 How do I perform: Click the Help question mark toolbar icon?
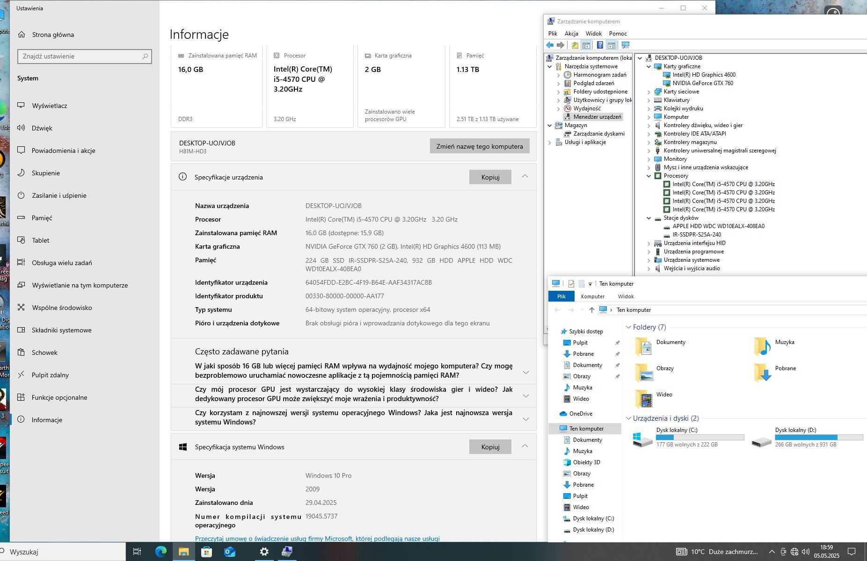600,45
